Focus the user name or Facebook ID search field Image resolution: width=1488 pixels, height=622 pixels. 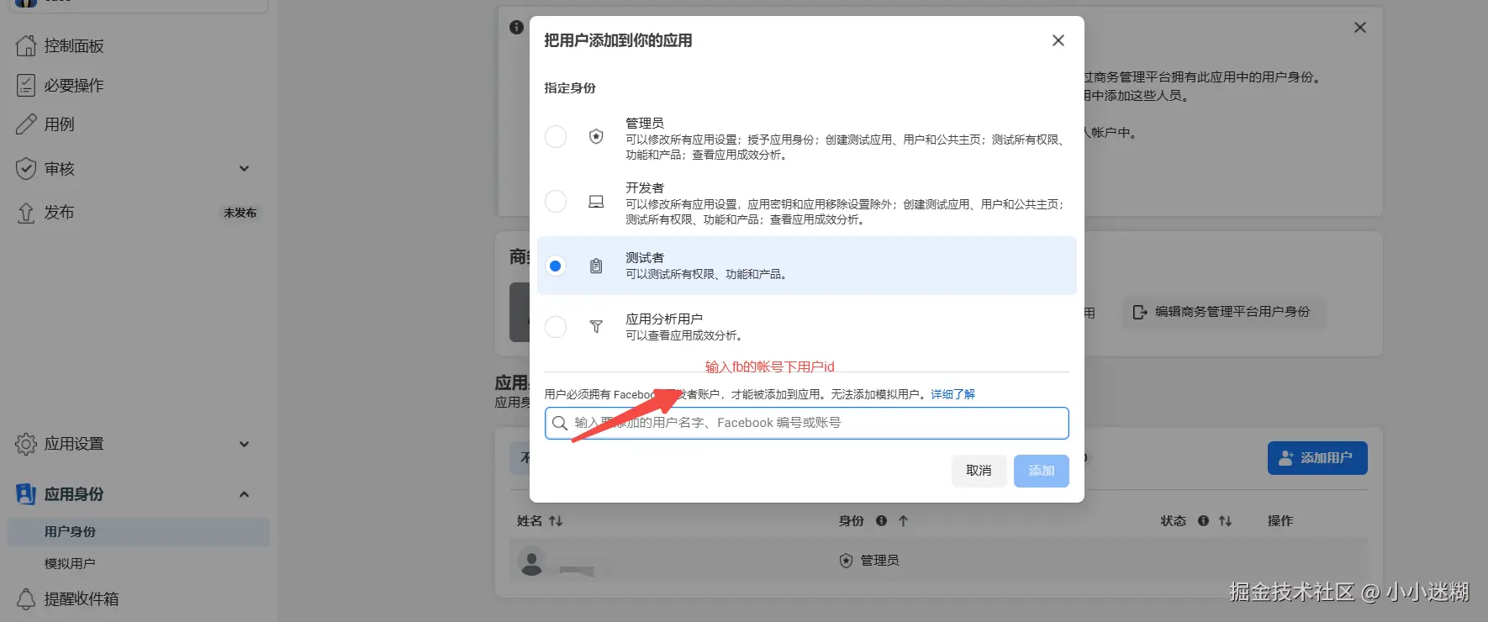tap(807, 423)
